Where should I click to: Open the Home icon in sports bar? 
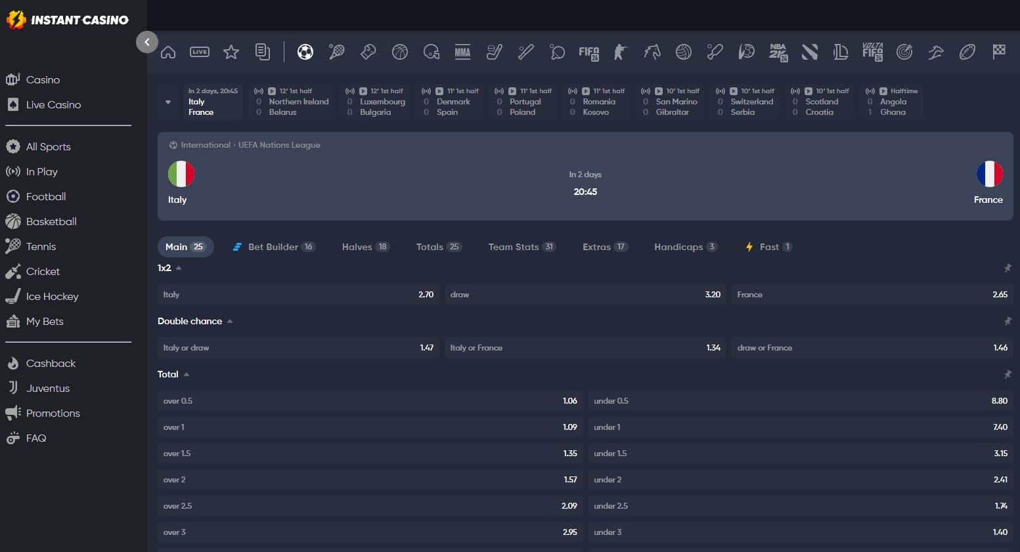coord(168,52)
